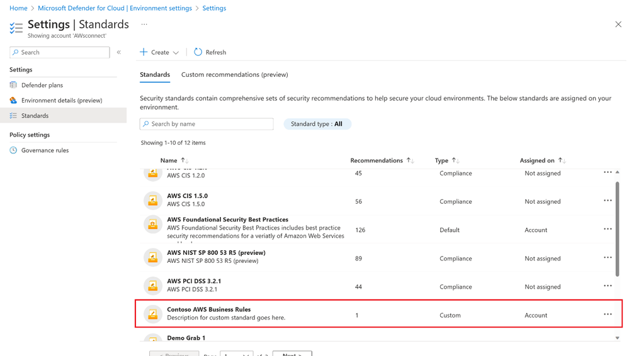Select Standards in the sidebar
The image size is (629, 356).
point(64,116)
